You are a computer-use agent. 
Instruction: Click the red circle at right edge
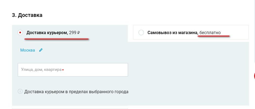[254, 76]
